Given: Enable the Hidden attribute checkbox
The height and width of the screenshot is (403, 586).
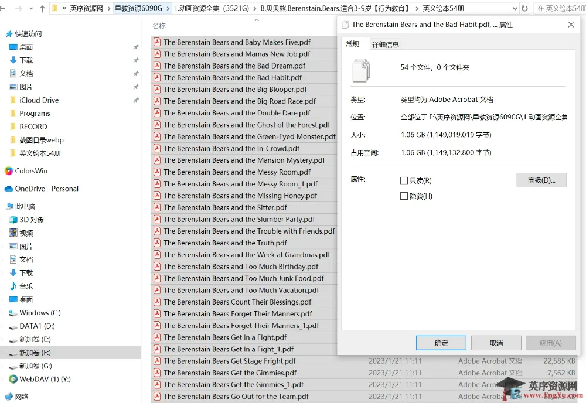Looking at the screenshot, I should 404,196.
